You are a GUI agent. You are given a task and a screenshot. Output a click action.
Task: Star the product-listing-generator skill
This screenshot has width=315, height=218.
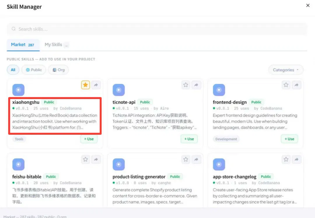pos(185,159)
